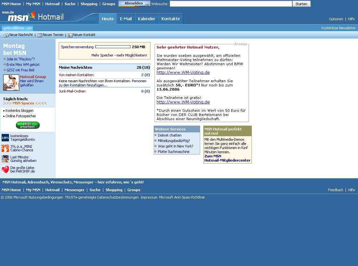Click My MSN in top navigation
This screenshot has height=266, width=358.
(33, 4)
